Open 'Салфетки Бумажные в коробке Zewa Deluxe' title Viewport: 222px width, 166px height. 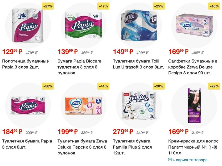[x=193, y=67]
